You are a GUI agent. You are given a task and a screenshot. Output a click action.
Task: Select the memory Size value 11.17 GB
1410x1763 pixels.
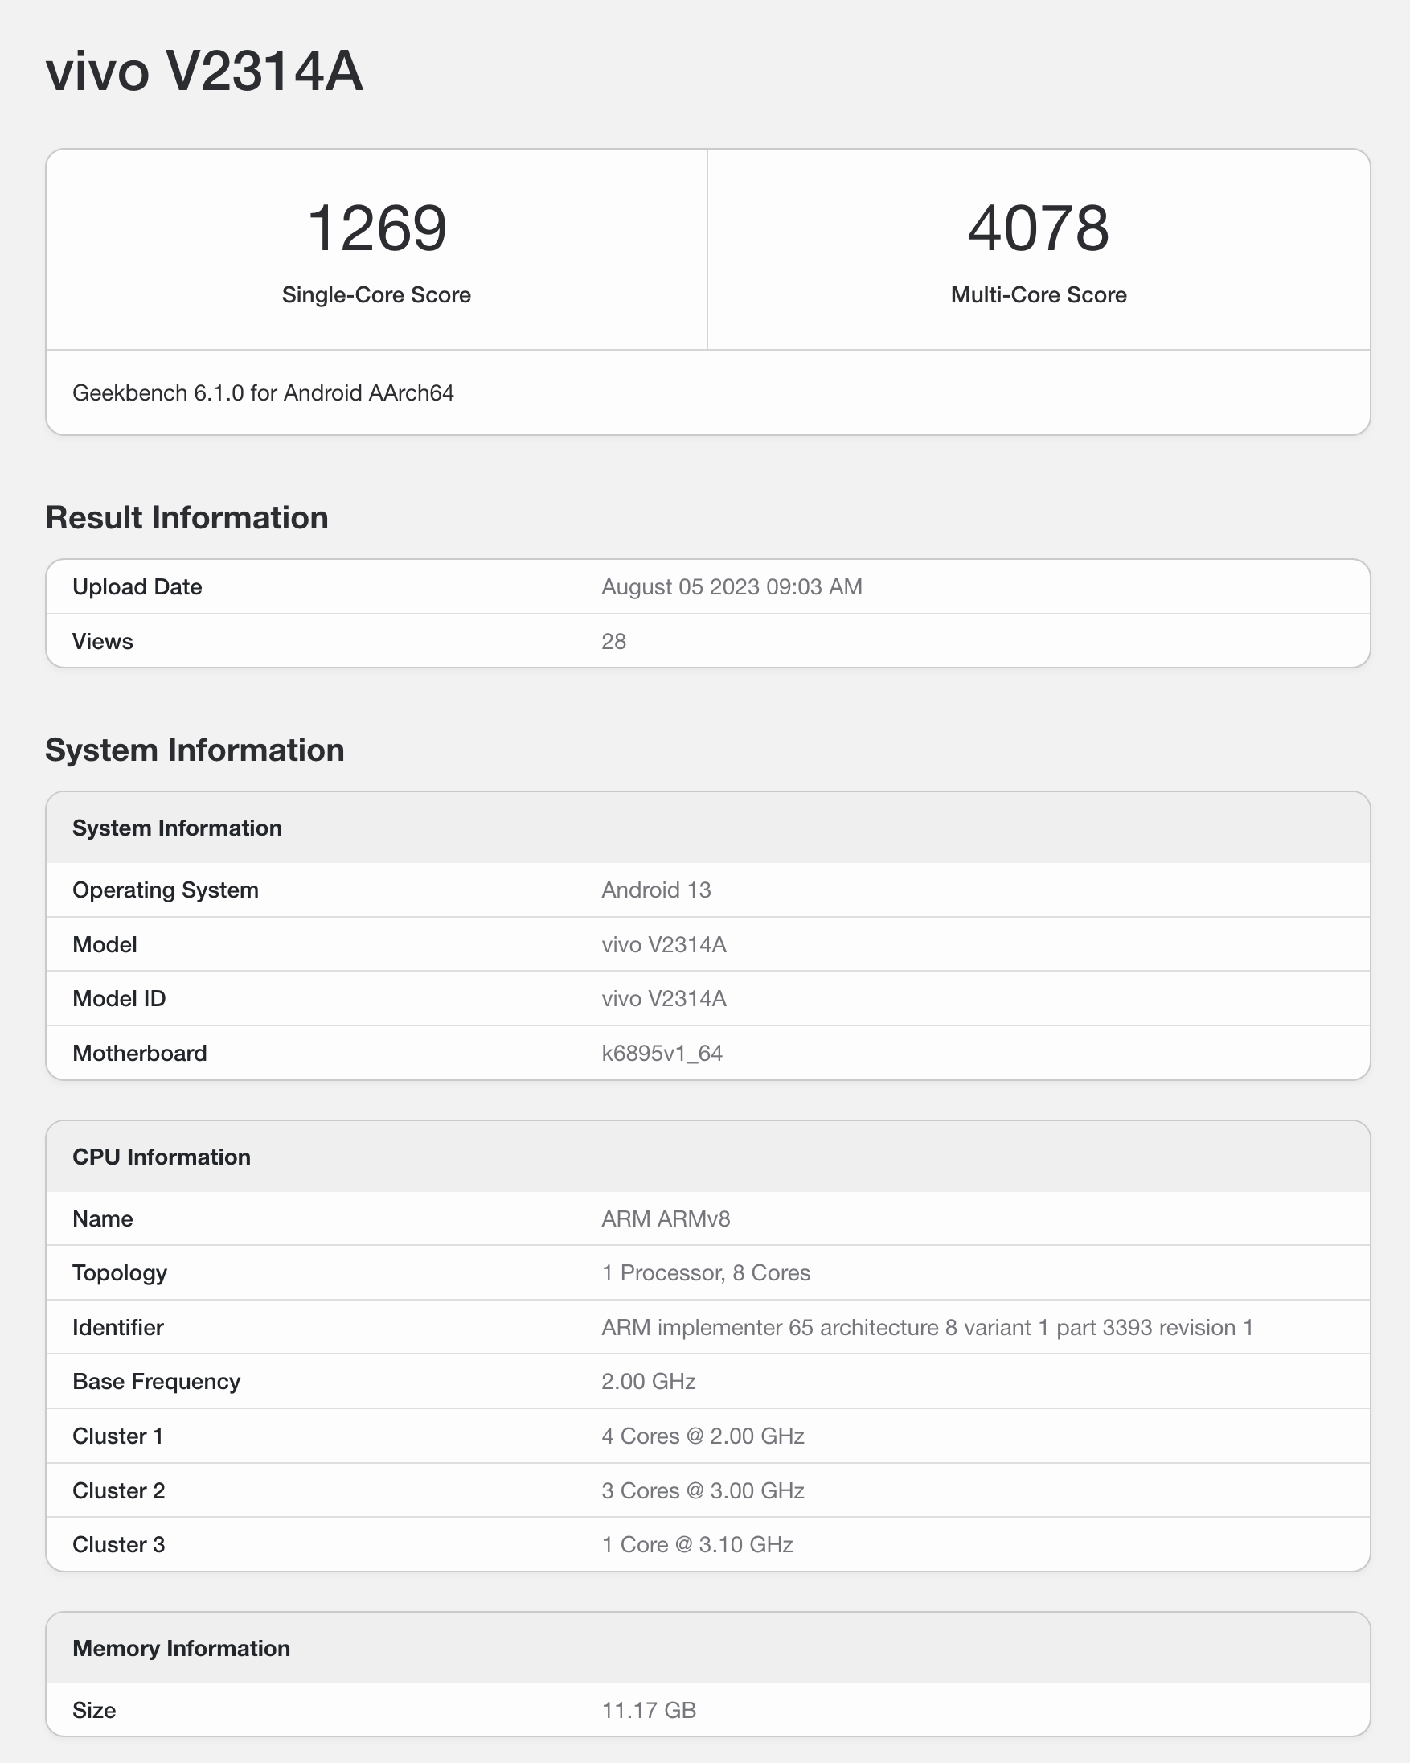648,1709
